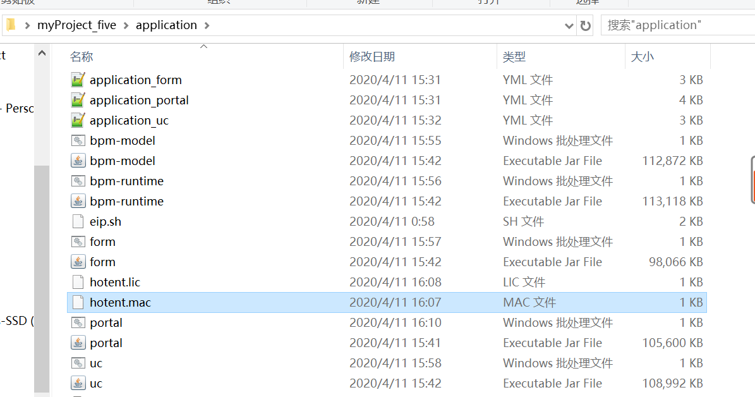Screen dimensions: 755x397
Task: Click application_portal file name
Action: click(x=139, y=101)
